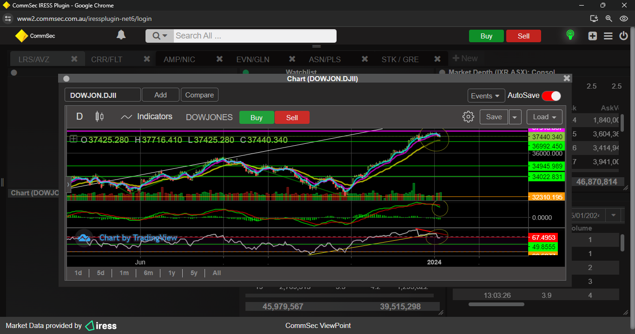Click the chart toolbar Sell button
Viewport: 635px width, 334px height.
click(292, 117)
